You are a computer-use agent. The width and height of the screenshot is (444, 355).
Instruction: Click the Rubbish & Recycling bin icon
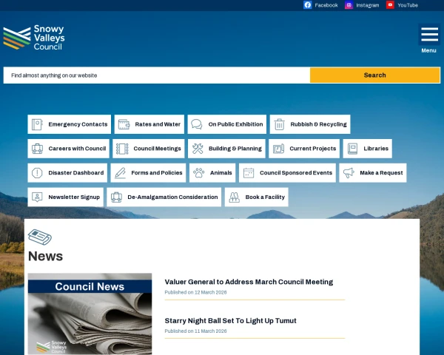point(280,124)
